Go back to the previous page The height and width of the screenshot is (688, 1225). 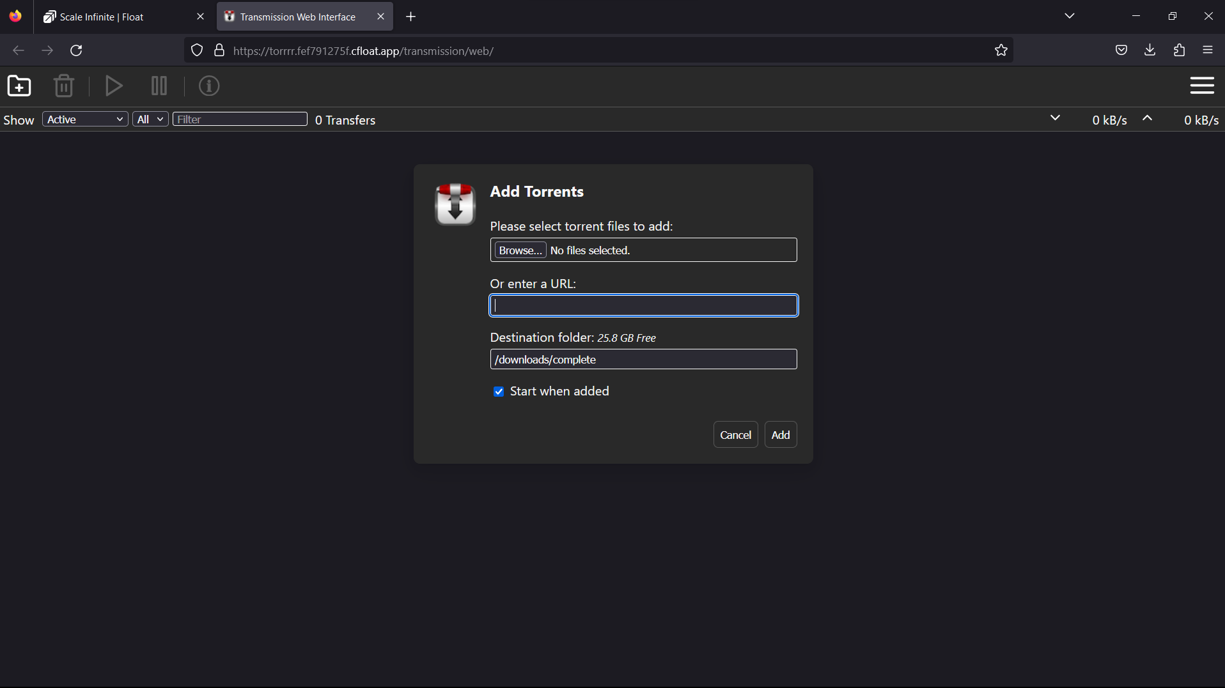pyautogui.click(x=19, y=50)
